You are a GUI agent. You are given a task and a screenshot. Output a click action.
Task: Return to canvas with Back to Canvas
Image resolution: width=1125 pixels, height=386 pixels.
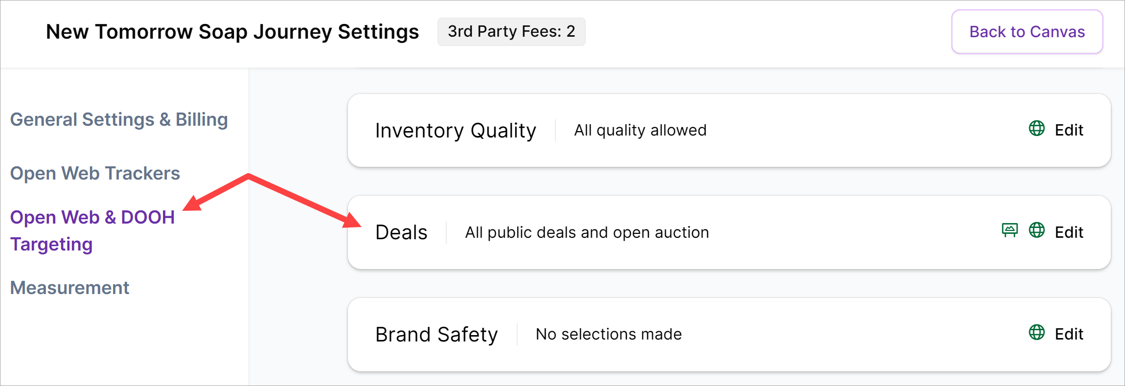click(x=1027, y=32)
